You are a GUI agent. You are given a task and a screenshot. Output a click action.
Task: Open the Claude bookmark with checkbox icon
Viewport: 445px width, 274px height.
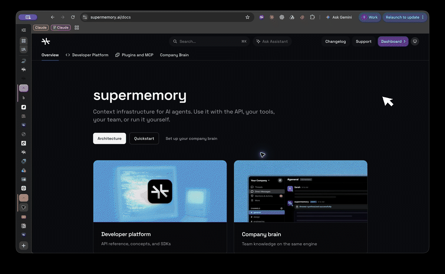point(61,27)
